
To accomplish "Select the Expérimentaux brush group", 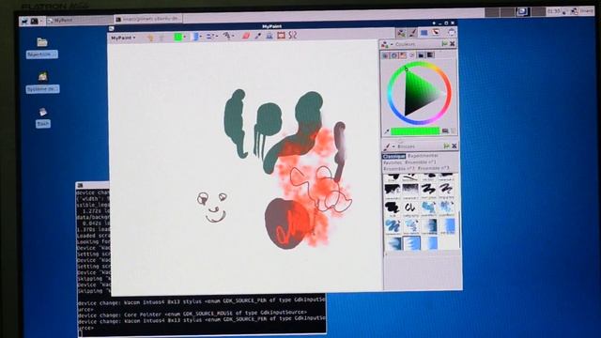I will 423,156.
